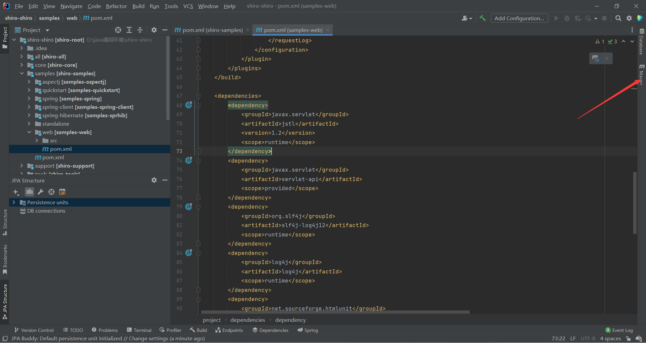
Task: Open the Search Everywhere magnifier icon
Action: pos(618,18)
